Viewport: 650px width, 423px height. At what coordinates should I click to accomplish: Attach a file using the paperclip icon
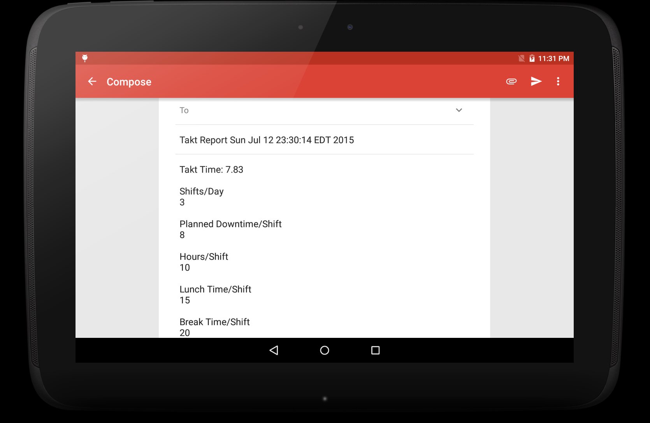[x=511, y=81]
